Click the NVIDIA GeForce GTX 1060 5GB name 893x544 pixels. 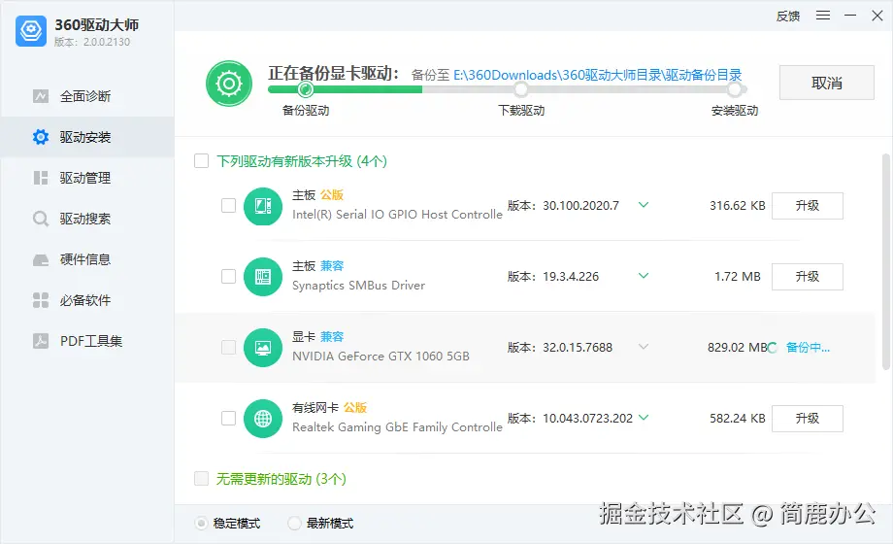[381, 357]
